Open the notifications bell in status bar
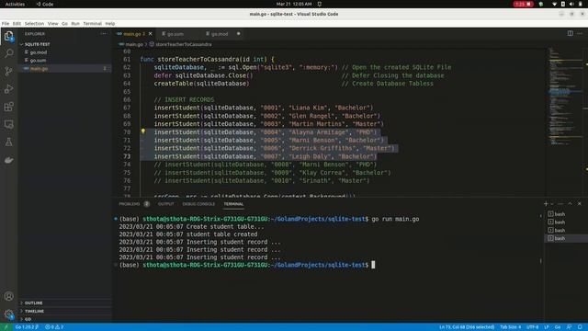588x331 pixels. click(580, 327)
